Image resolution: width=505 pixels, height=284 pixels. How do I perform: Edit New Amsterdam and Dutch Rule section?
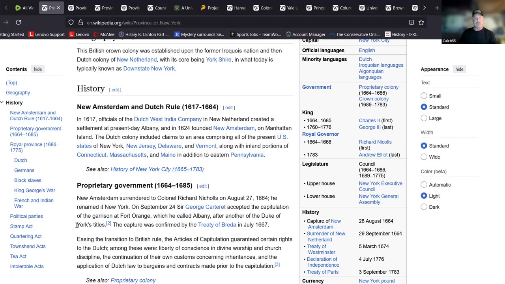pos(229,107)
